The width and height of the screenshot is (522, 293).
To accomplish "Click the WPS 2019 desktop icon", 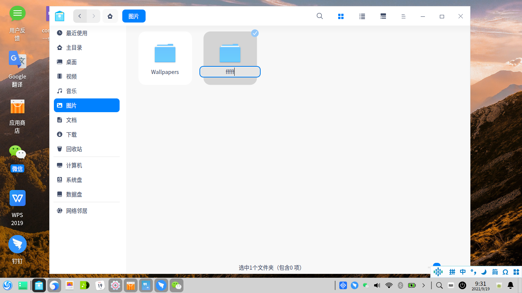I will point(17,208).
